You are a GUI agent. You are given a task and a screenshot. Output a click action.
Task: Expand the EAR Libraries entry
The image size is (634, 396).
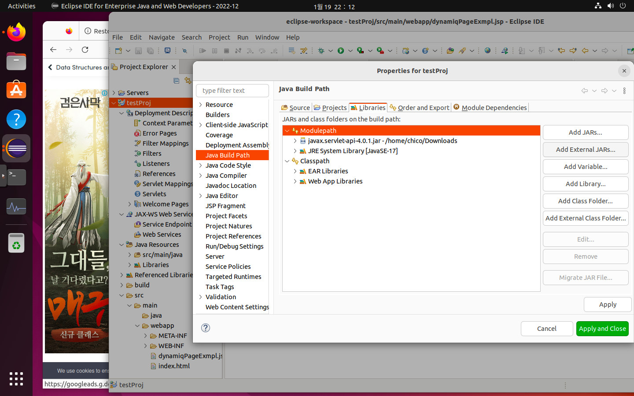(x=295, y=171)
